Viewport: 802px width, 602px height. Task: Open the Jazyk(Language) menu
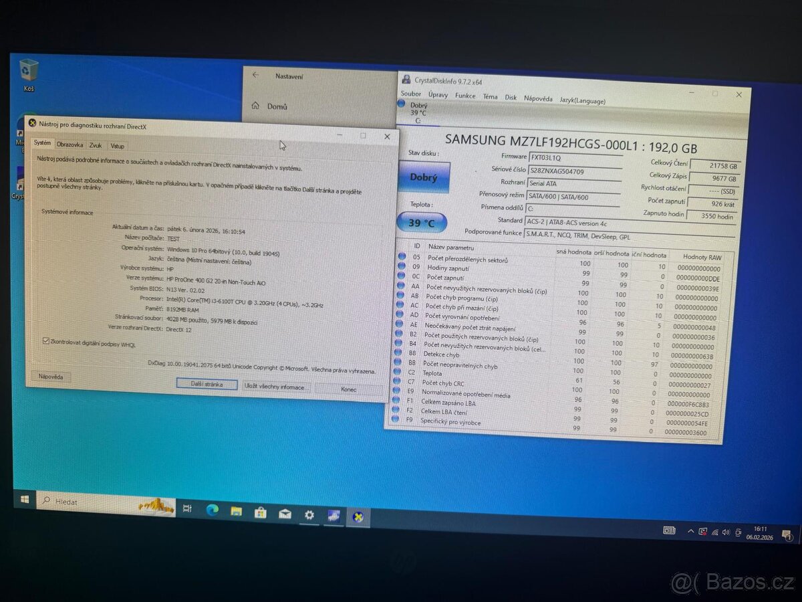tap(582, 101)
